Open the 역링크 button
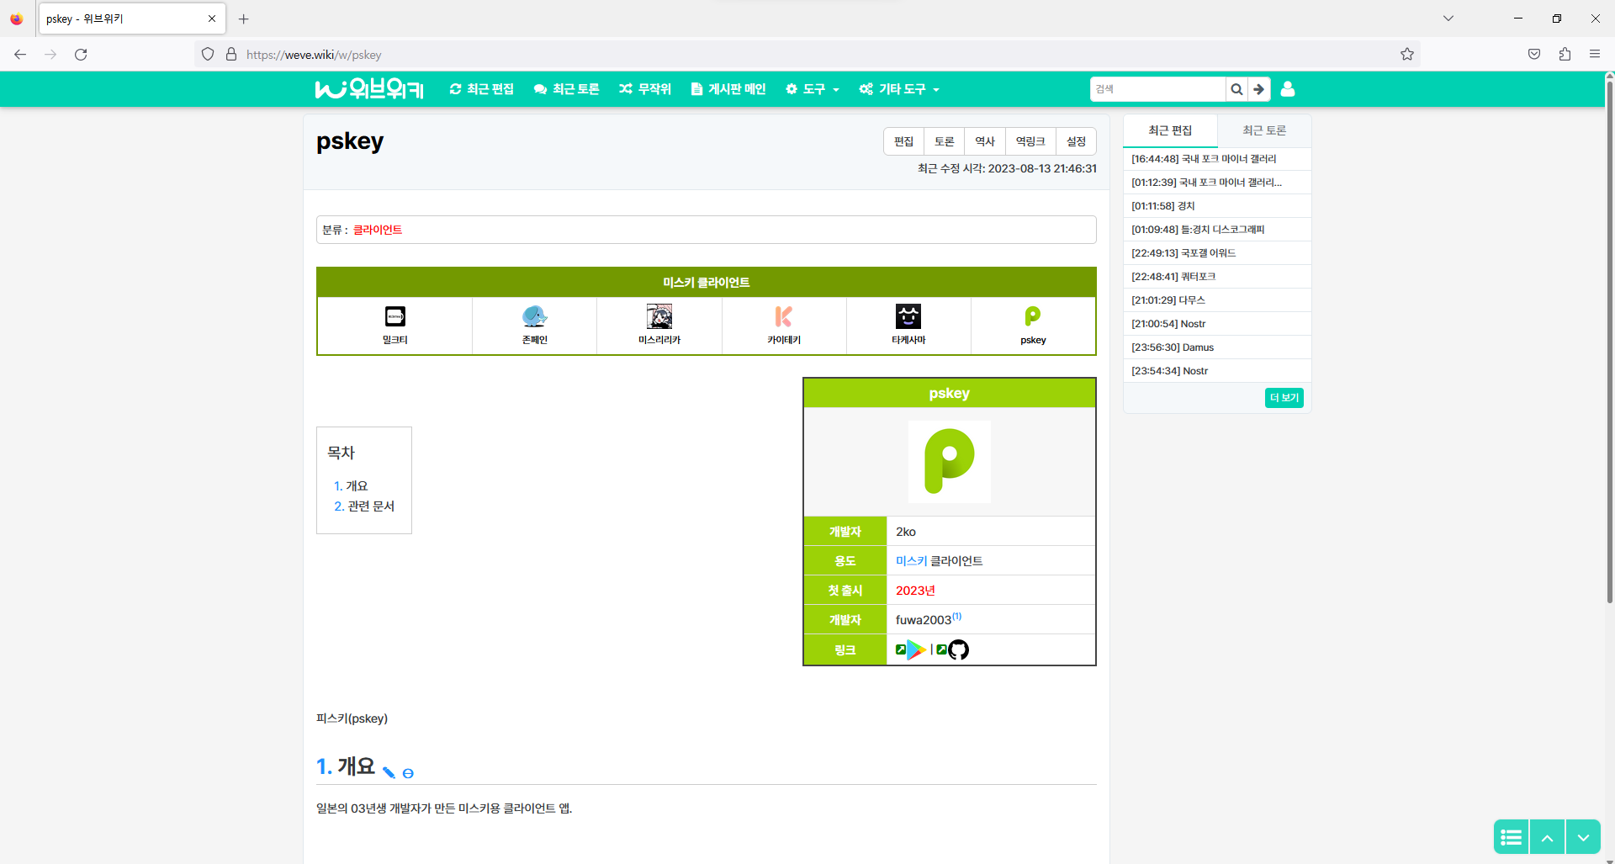The image size is (1615, 864). [1030, 141]
